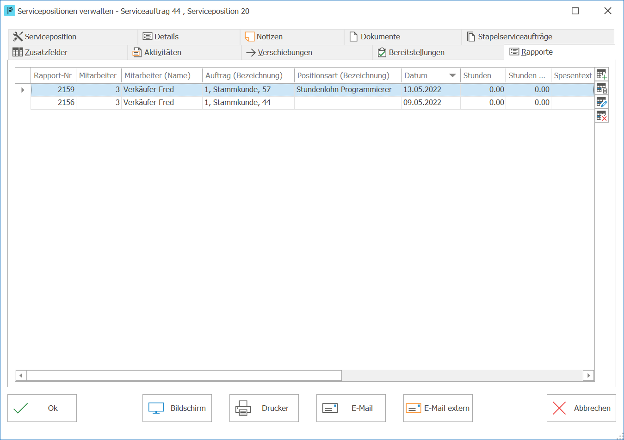Copy selected report row using duplicate icon
The width and height of the screenshot is (624, 440).
[x=602, y=88]
